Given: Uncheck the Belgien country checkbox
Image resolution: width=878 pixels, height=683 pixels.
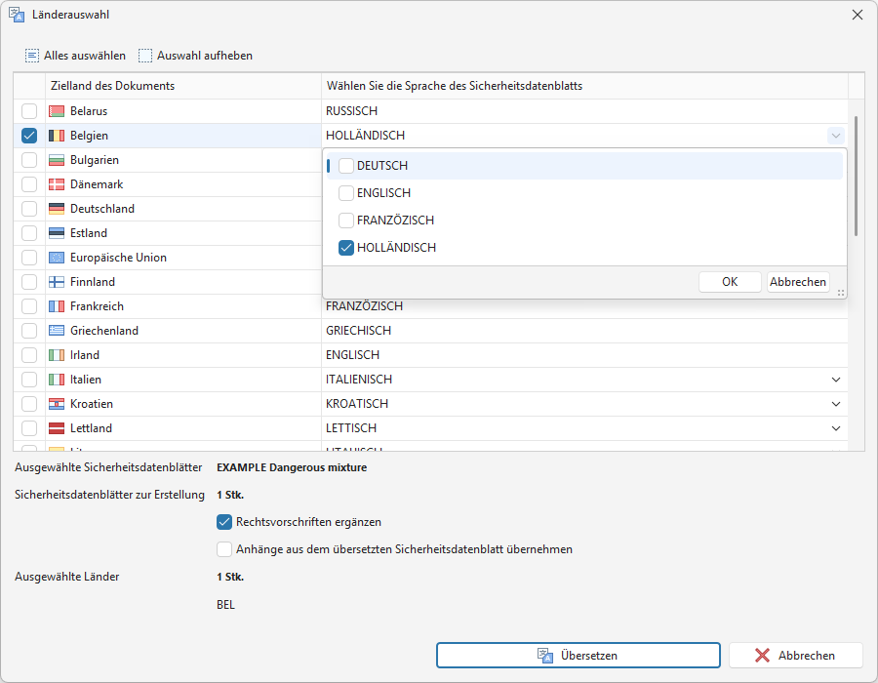Looking at the screenshot, I should point(29,136).
